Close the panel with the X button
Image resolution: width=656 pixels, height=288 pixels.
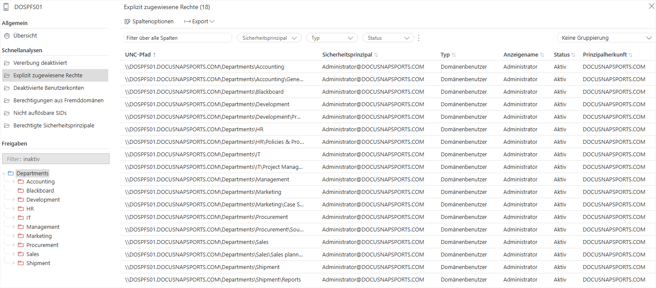[x=651, y=6]
